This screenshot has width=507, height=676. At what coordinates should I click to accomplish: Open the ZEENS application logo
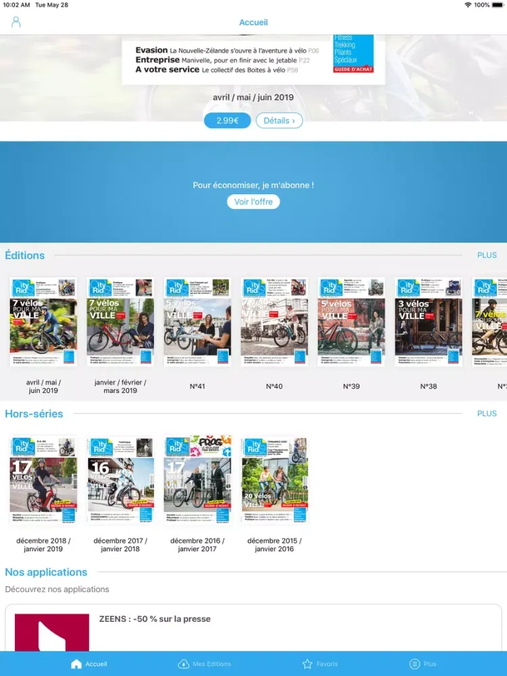tap(52, 633)
